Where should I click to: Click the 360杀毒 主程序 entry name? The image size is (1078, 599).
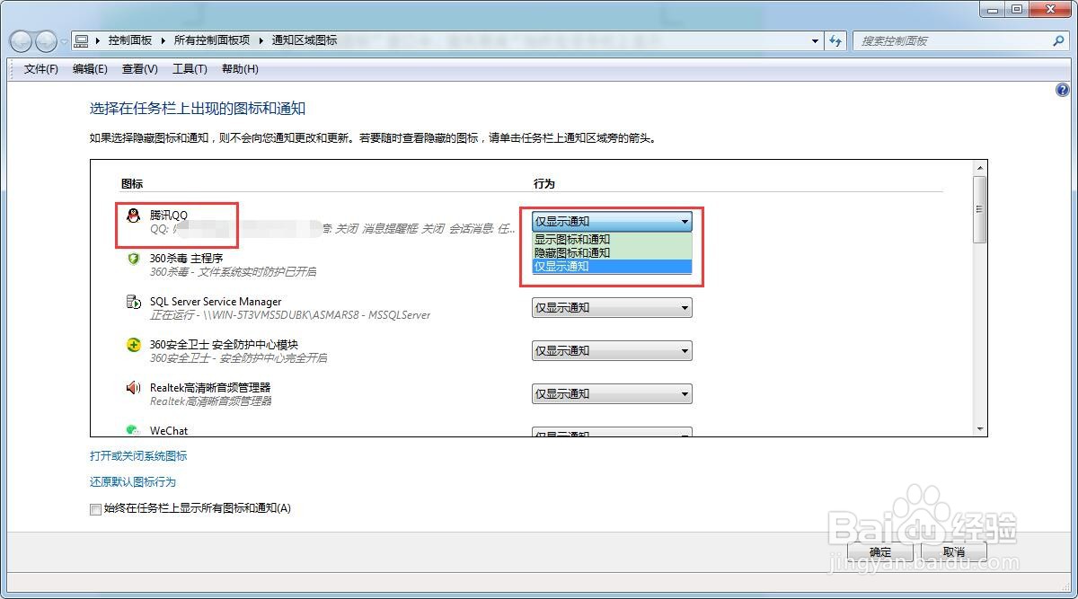point(186,259)
